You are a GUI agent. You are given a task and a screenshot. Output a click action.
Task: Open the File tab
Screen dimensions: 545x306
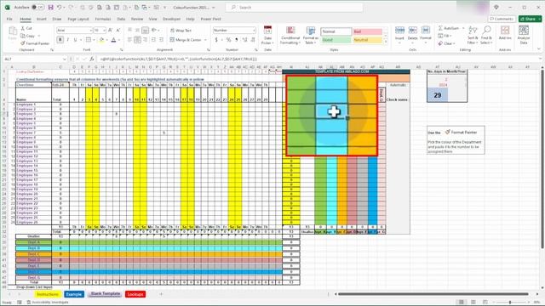(9, 19)
